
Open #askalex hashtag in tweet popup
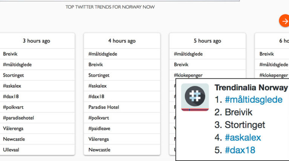243,138
